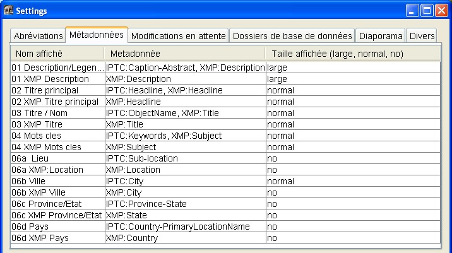Image resolution: width=452 pixels, height=253 pixels.
Task: Open the Divers tab
Action: point(422,36)
